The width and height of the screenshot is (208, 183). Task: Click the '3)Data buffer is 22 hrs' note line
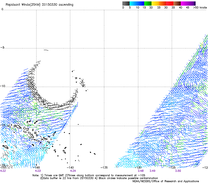point(99,178)
